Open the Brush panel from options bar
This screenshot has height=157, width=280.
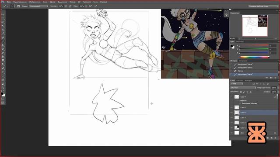[18, 6]
